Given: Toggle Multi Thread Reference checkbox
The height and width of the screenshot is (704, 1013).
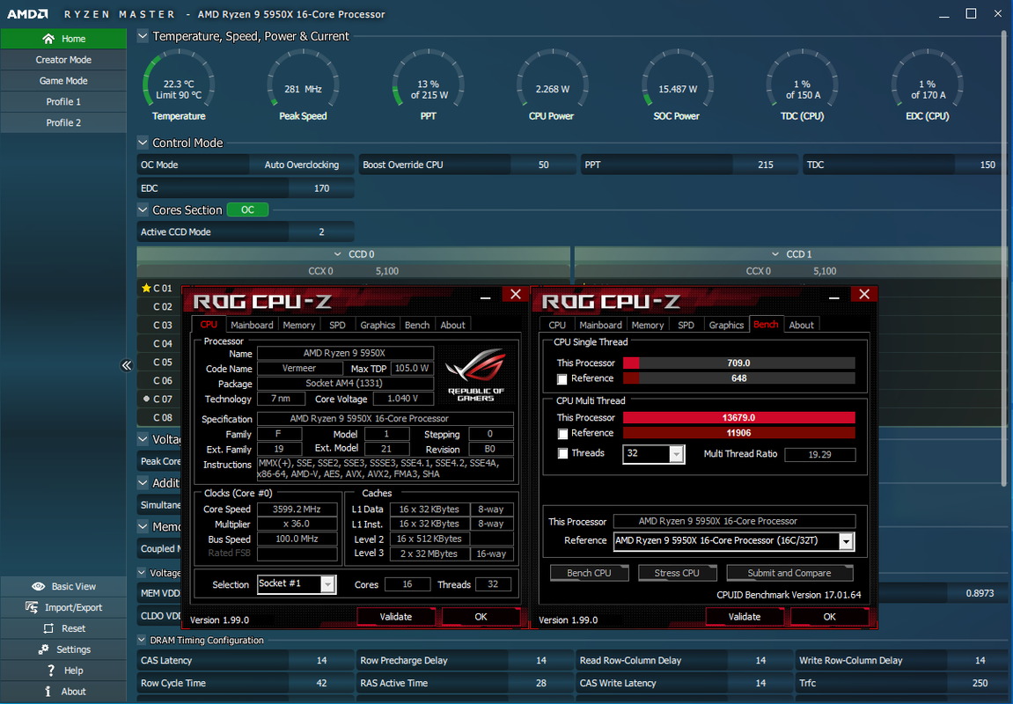Looking at the screenshot, I should [x=562, y=434].
